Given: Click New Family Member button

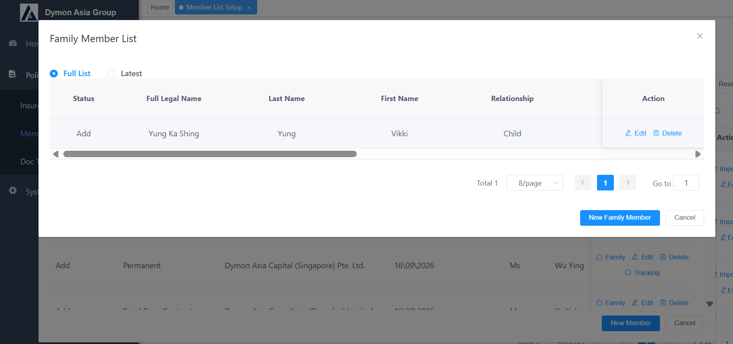Looking at the screenshot, I should point(620,218).
